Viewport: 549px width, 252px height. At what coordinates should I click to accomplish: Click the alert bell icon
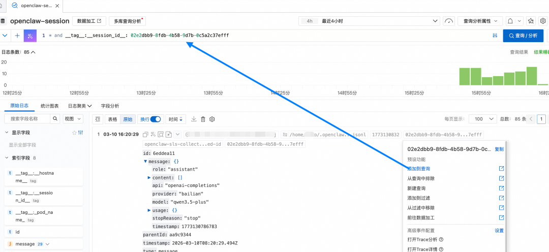pos(510,21)
